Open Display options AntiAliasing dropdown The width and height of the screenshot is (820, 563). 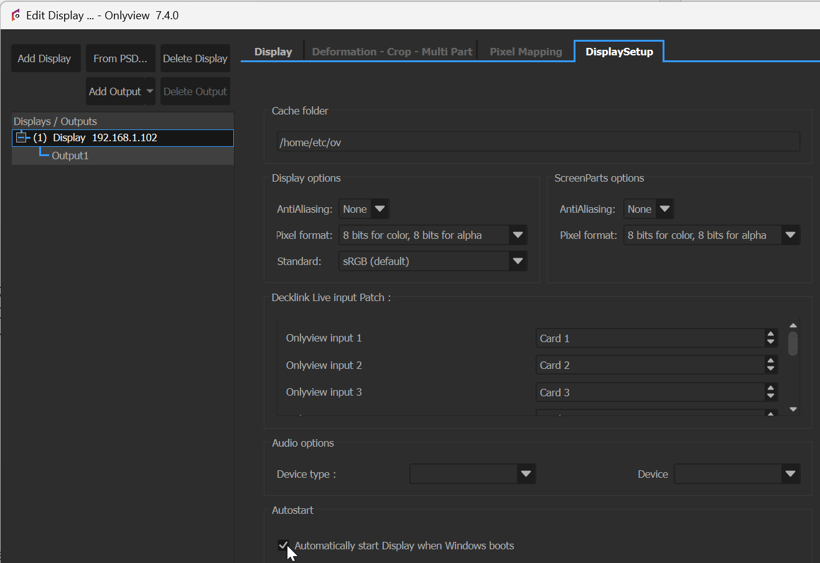(x=364, y=209)
